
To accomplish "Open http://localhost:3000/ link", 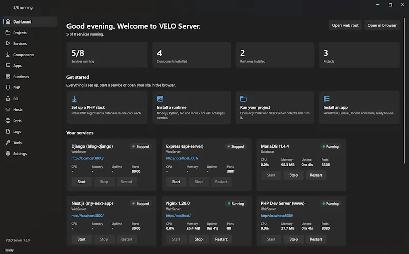I will (x=87, y=216).
